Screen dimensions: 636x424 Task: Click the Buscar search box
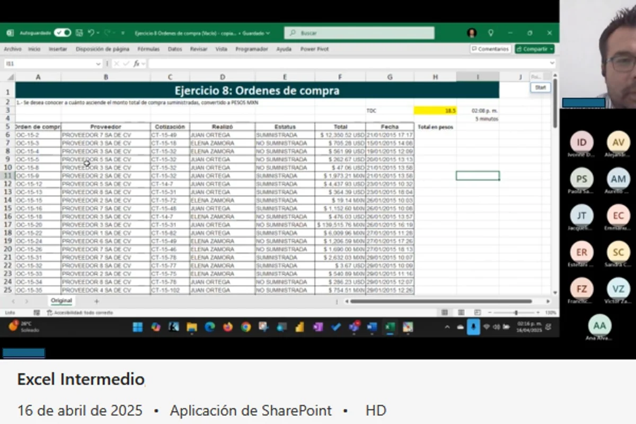[359, 33]
